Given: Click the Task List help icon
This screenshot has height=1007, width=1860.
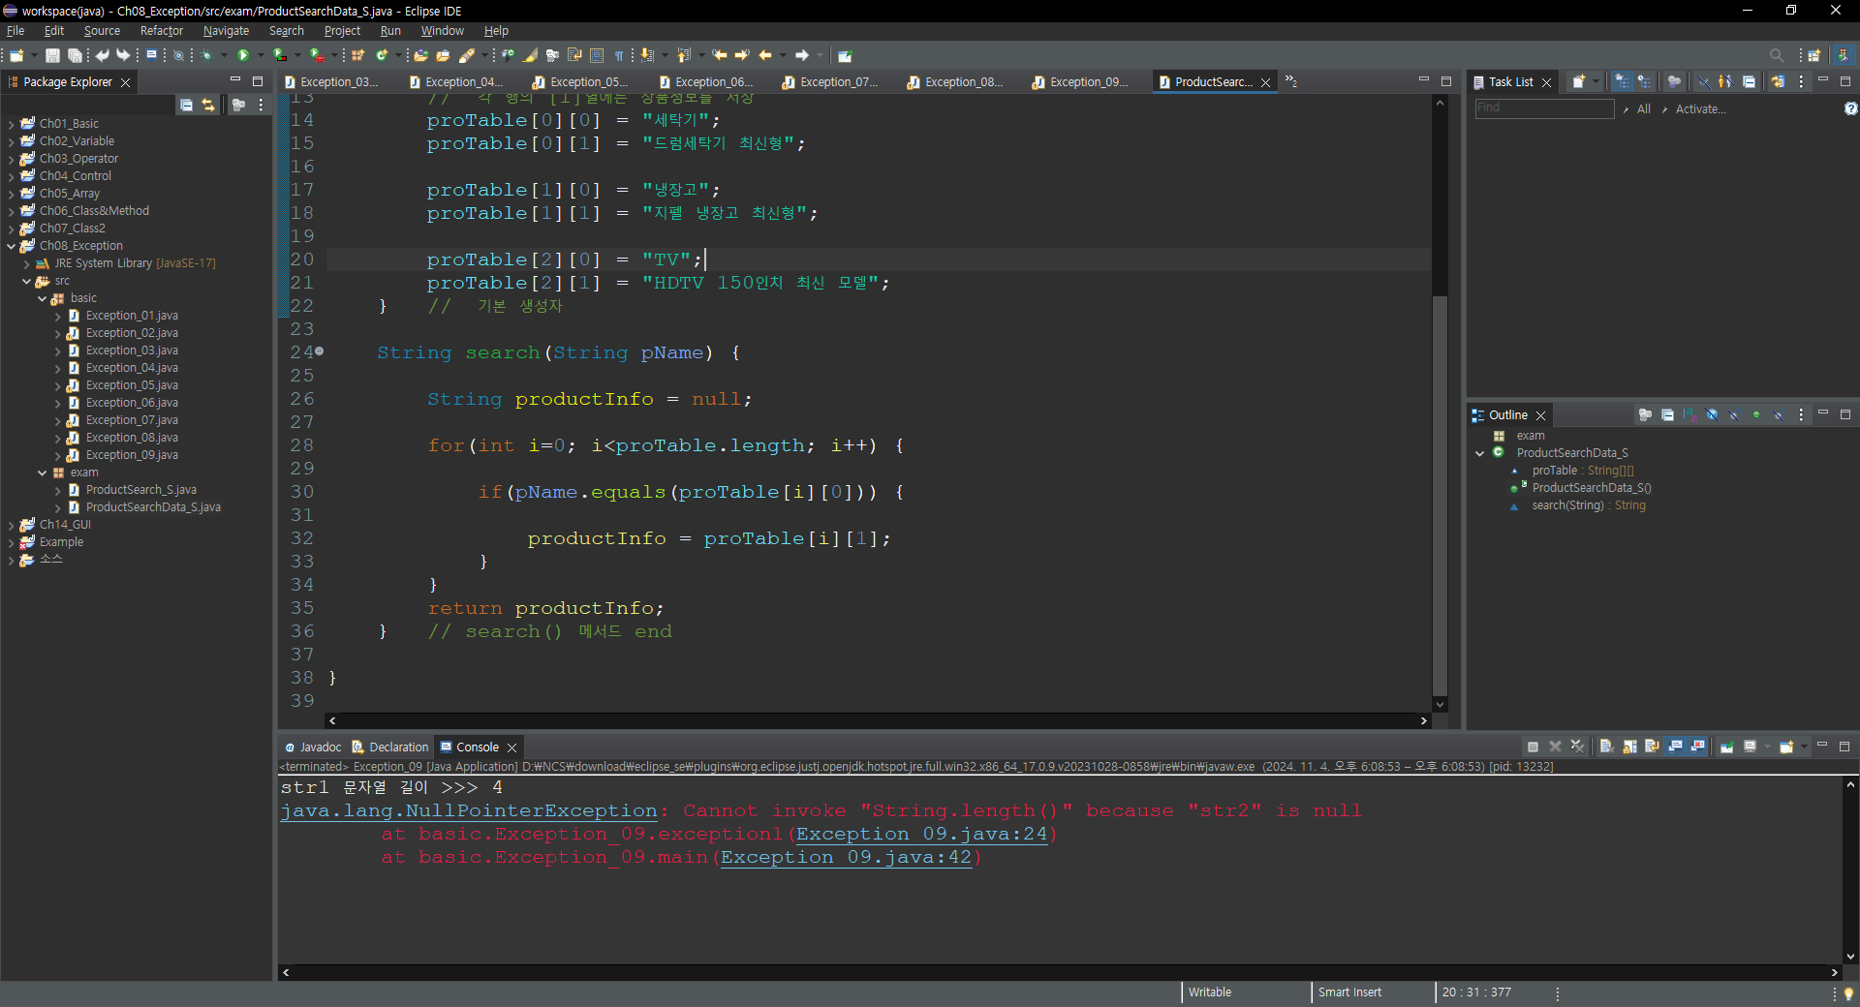Looking at the screenshot, I should click(1850, 108).
